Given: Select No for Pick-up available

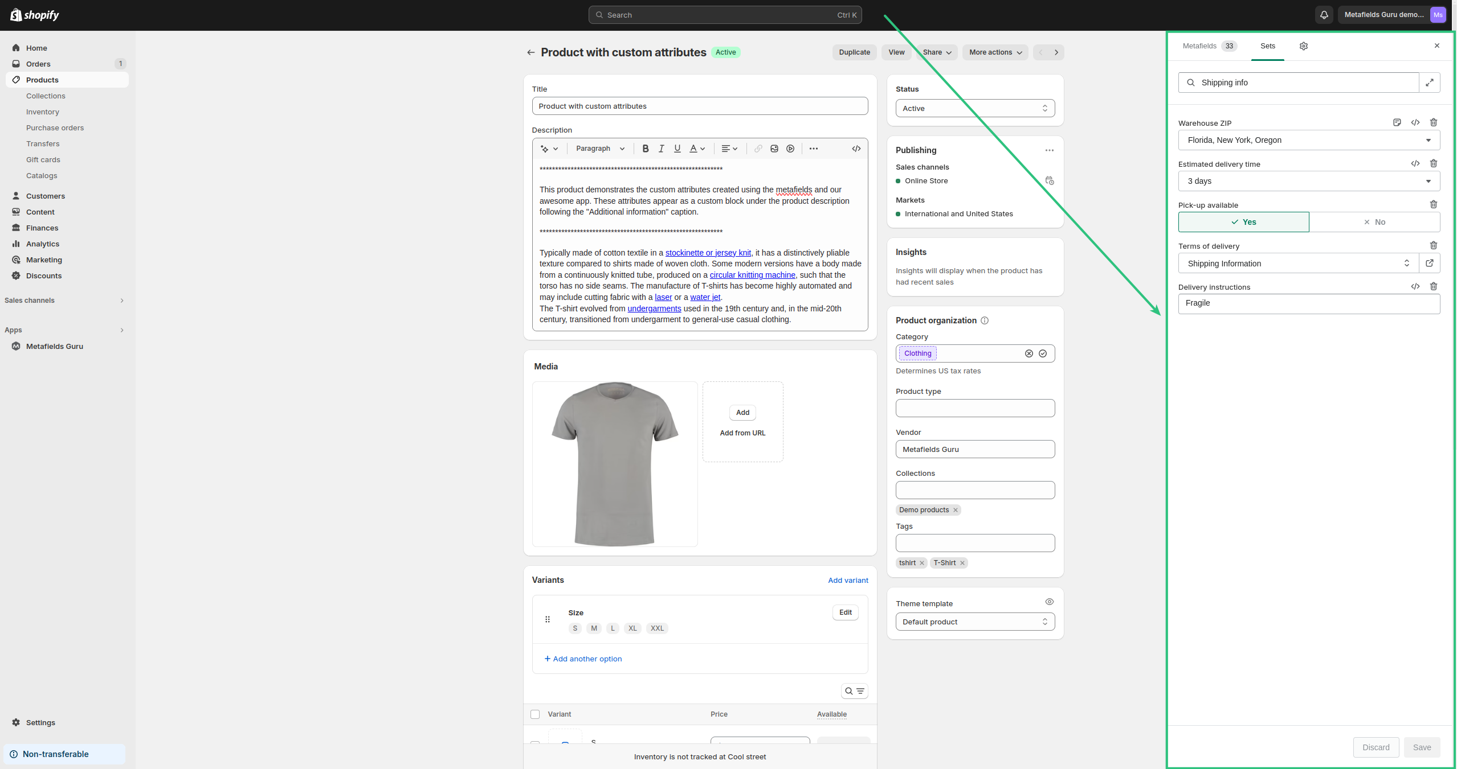Looking at the screenshot, I should pyautogui.click(x=1374, y=222).
